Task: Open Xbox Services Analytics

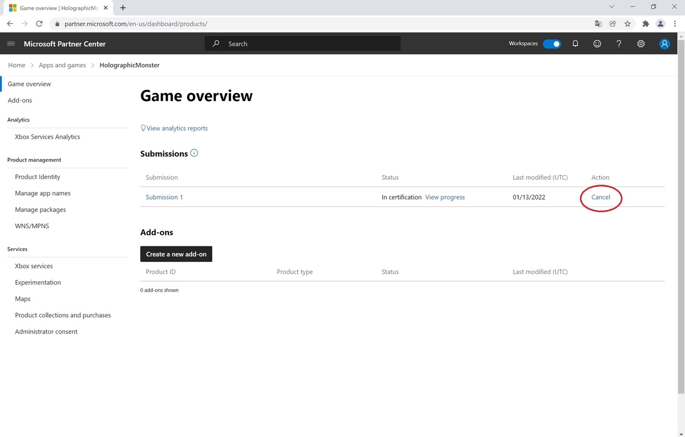Action: 47,137
